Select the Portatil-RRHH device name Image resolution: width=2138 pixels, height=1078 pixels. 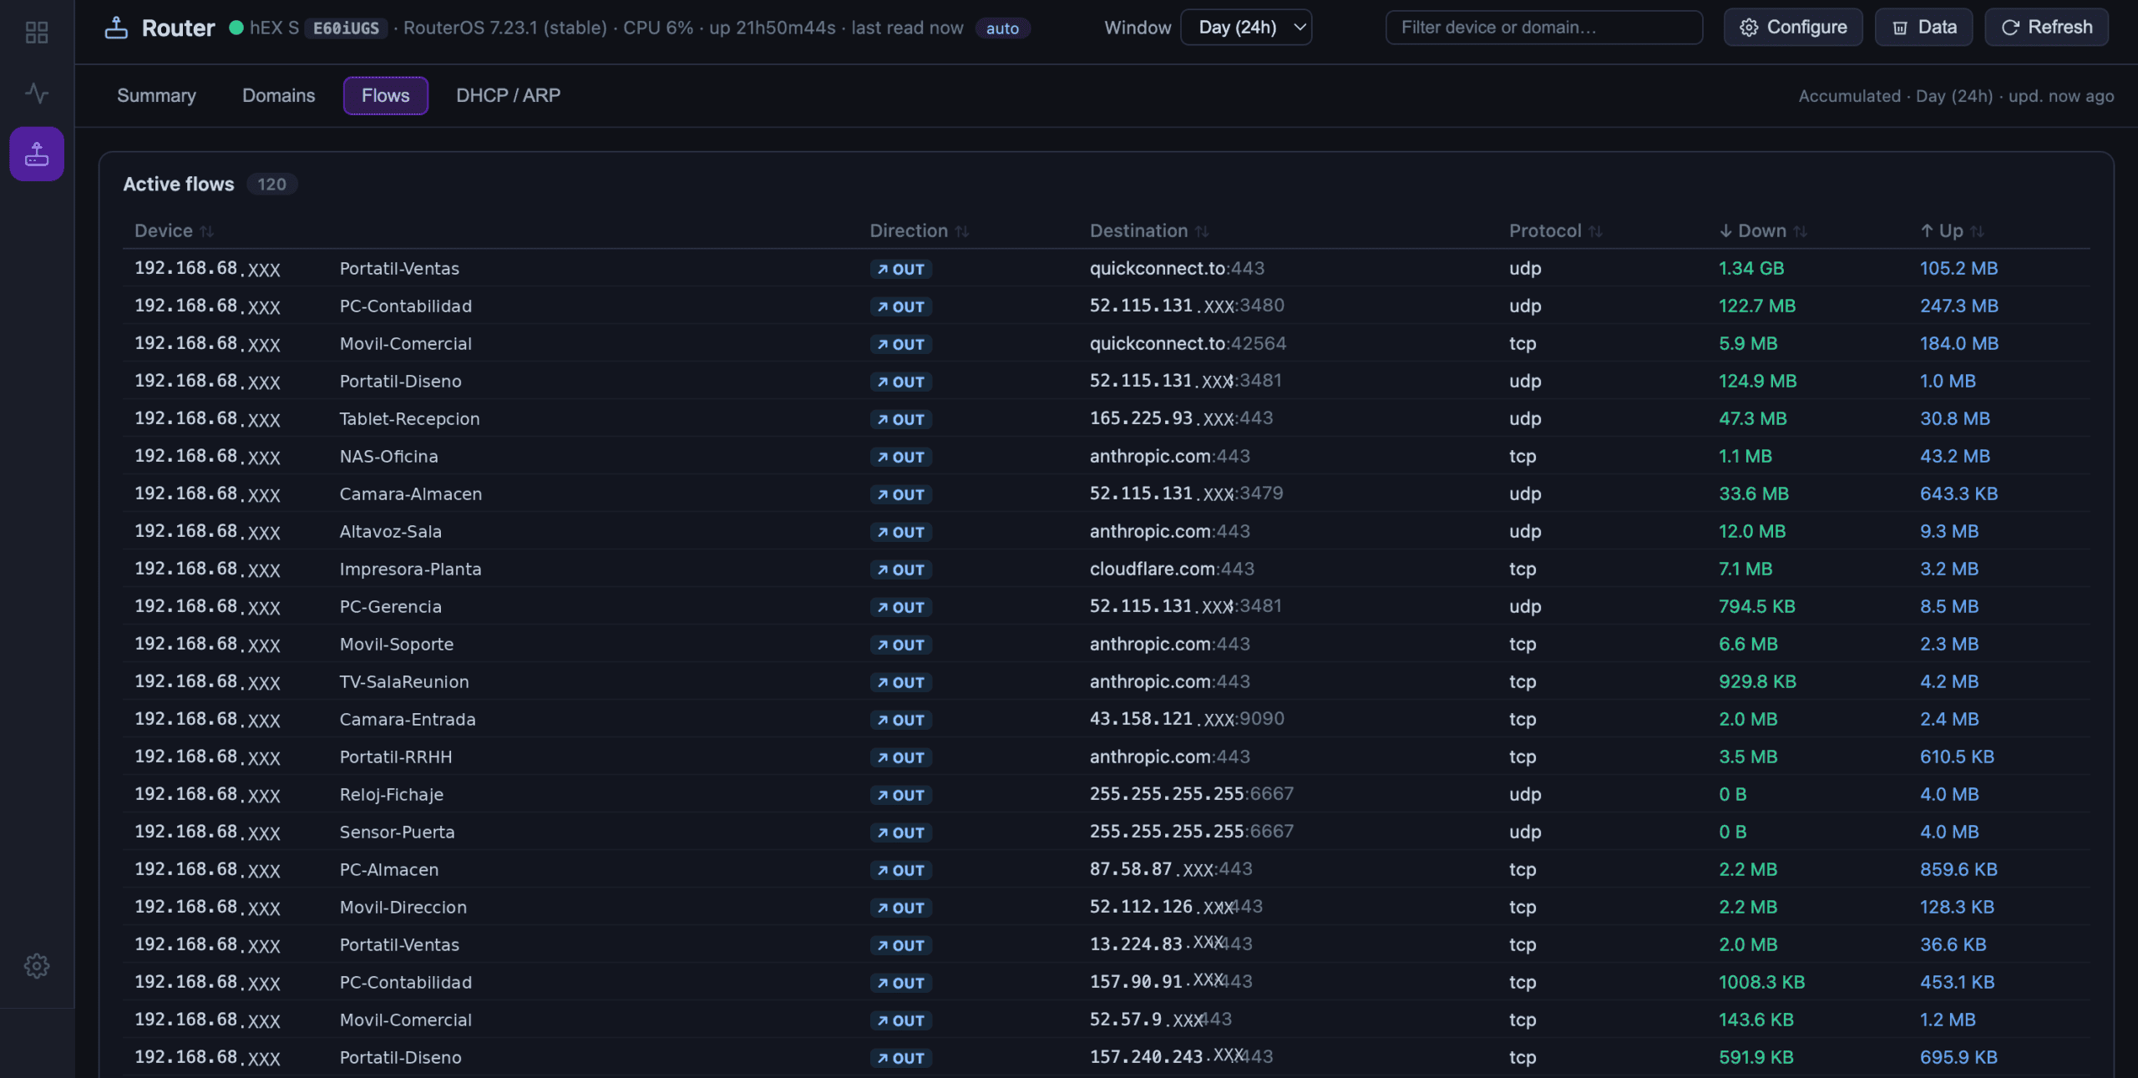coord(395,757)
